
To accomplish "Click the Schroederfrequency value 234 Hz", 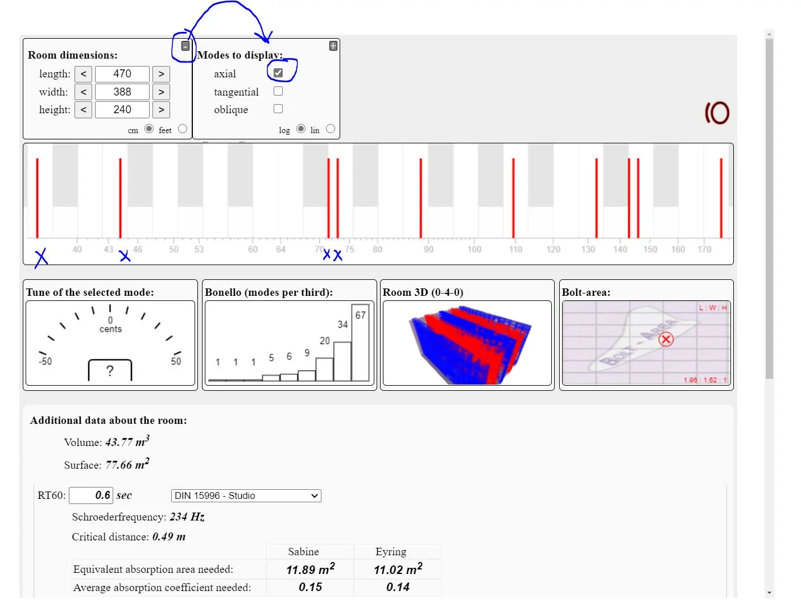I will (x=187, y=517).
